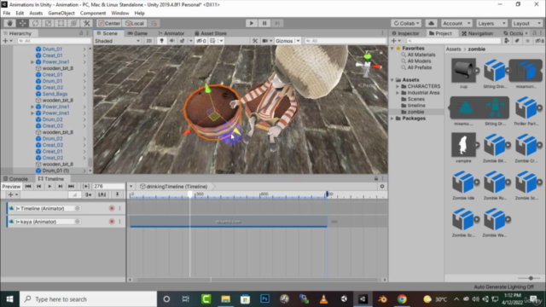This screenshot has width=546, height=307.
Task: Go to timeline start button
Action: (x=28, y=187)
